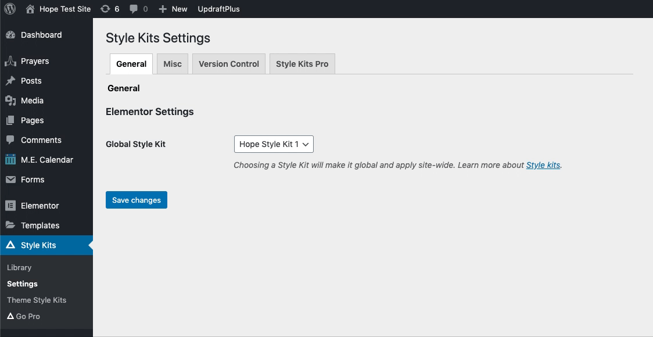
Task: Click the triangle icon beside Go Pro
Action: (x=10, y=316)
